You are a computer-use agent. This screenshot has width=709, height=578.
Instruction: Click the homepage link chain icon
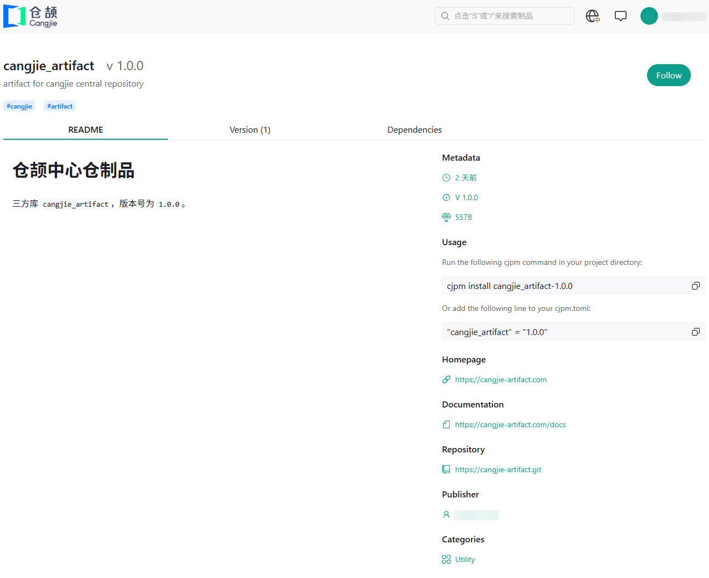point(446,379)
